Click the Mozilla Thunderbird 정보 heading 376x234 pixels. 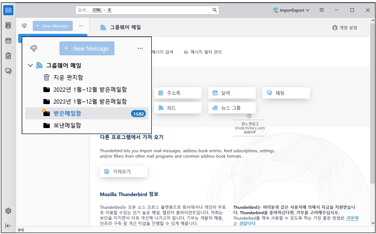(129, 194)
